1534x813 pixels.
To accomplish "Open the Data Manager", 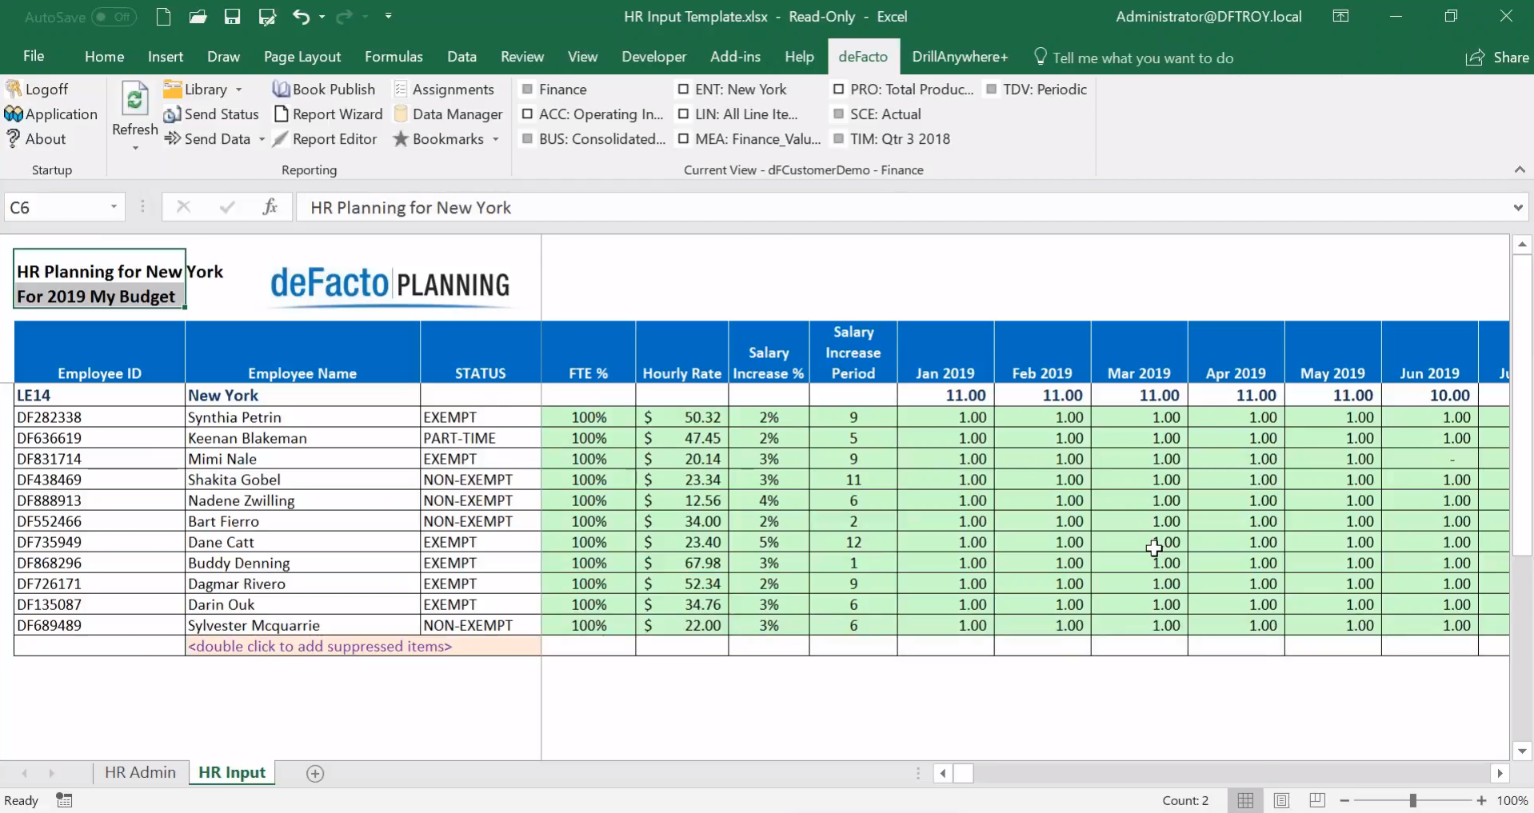I will coord(448,114).
